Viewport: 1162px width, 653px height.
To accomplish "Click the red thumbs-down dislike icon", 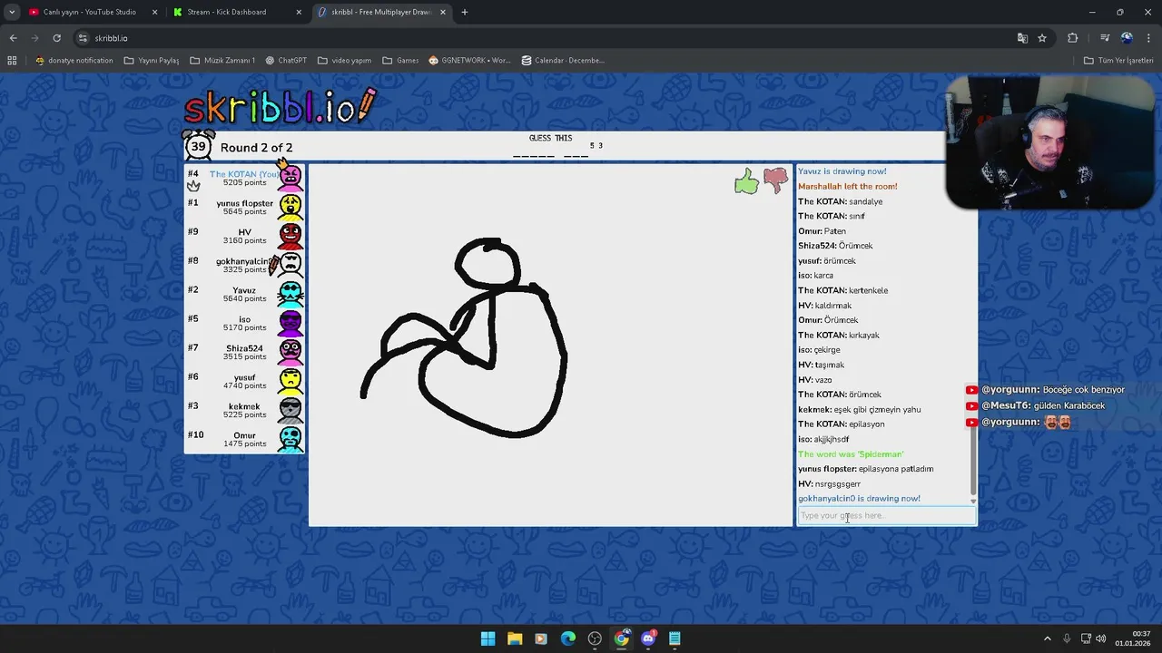I will 775,181.
